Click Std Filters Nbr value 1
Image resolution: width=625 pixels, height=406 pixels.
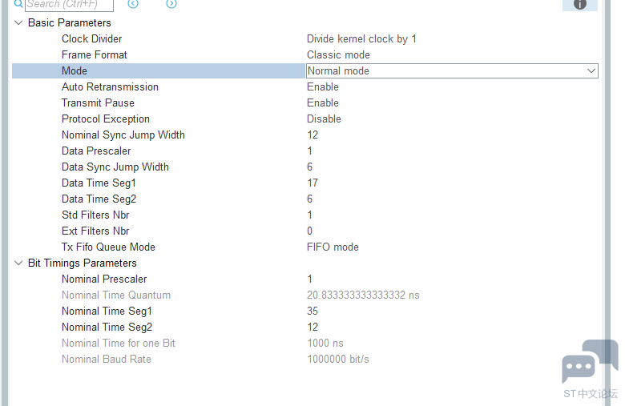click(x=310, y=215)
